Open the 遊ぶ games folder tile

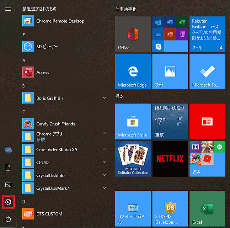(207, 159)
